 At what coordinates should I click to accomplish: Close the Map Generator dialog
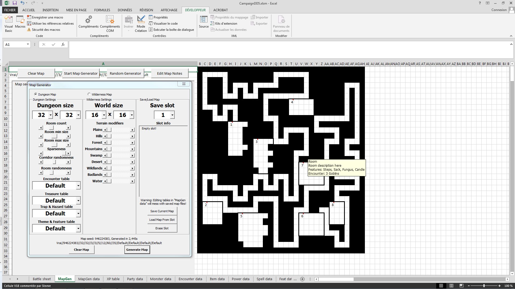pos(184,84)
